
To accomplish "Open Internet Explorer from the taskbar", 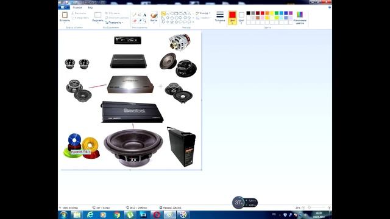I will click(x=90, y=215).
